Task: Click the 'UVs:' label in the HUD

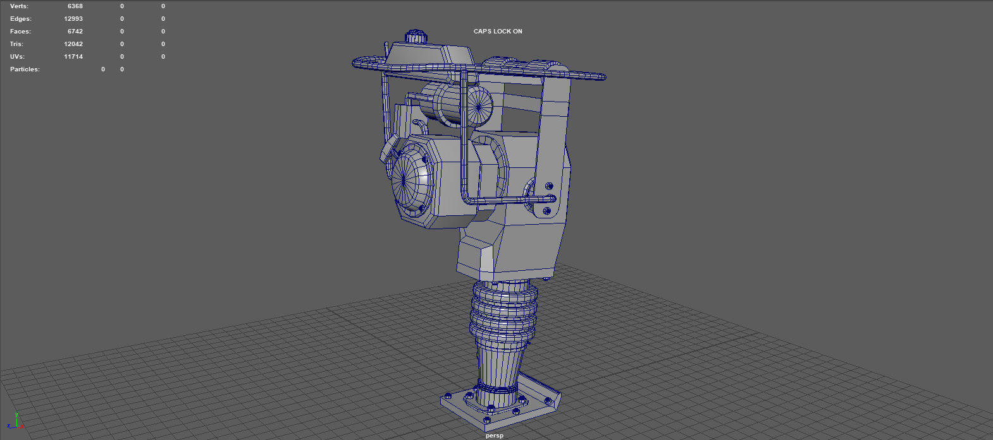Action: click(17, 57)
